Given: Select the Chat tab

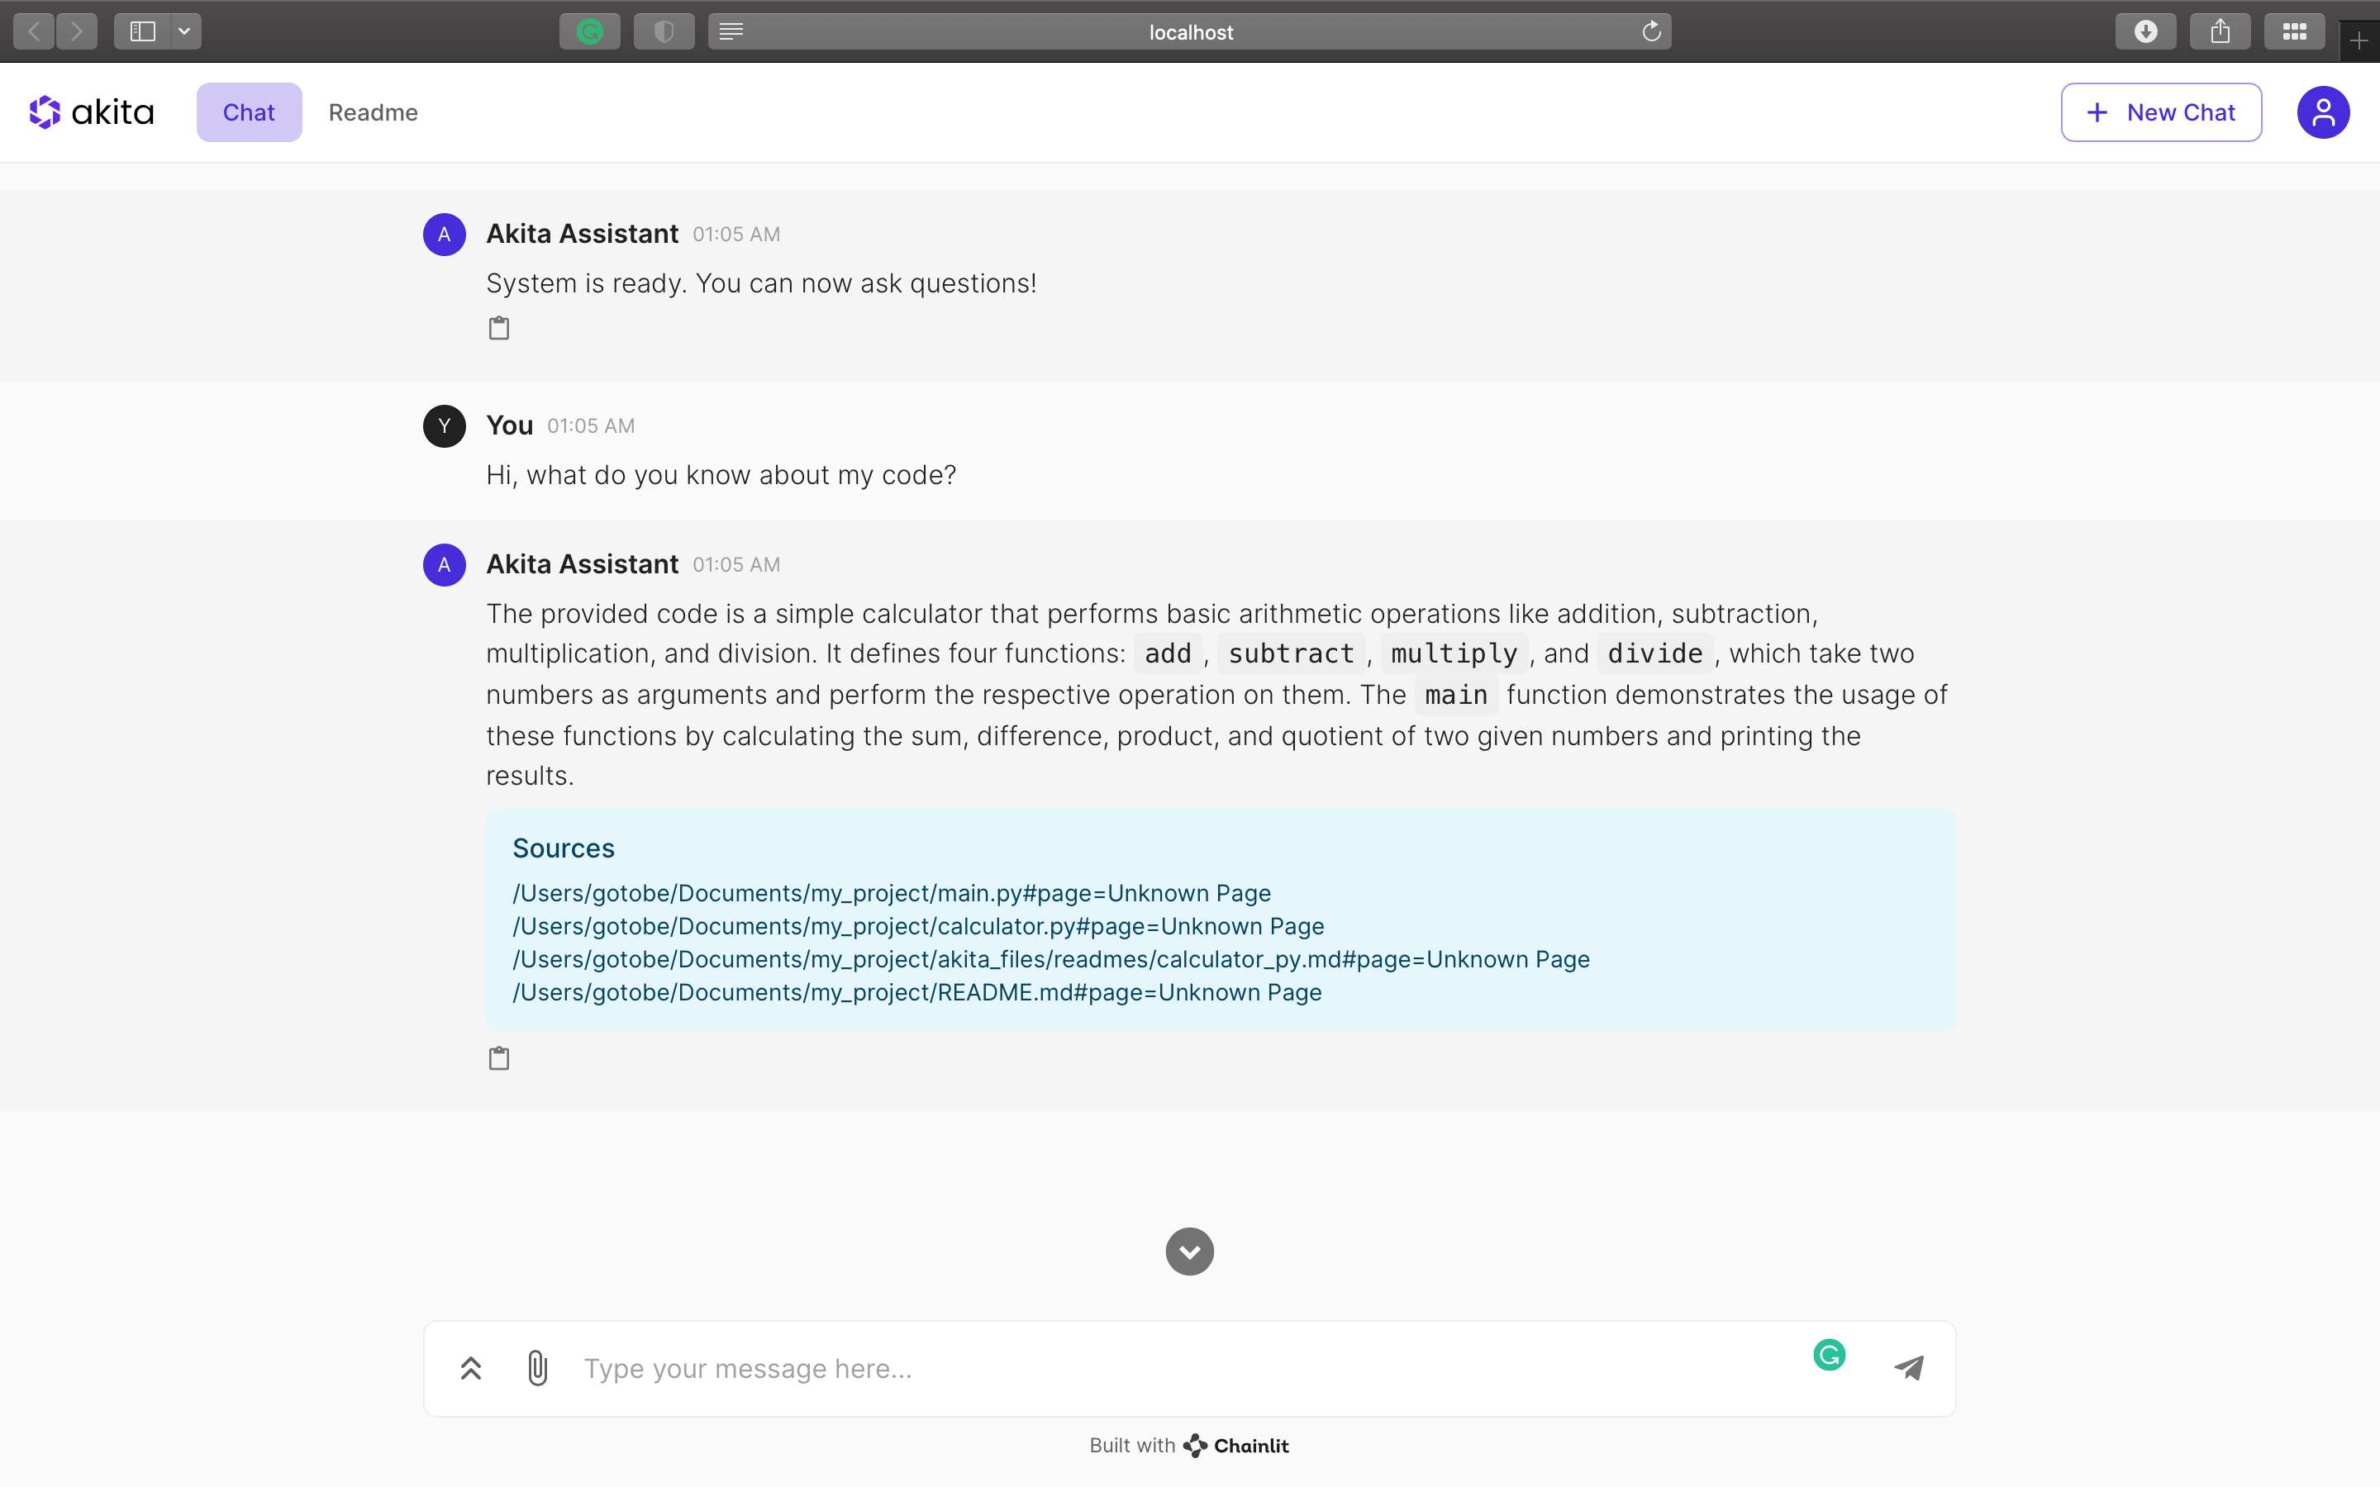Looking at the screenshot, I should point(249,112).
